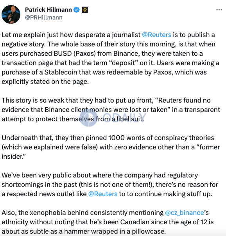Screen dimensions: 226x236
Task: Click the paragraph starting 'Let me explain'
Action: click(x=110, y=58)
